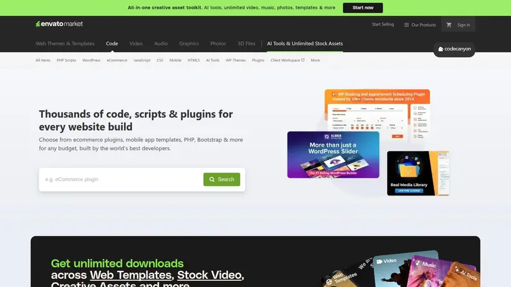The height and width of the screenshot is (287, 511).
Task: Open the Real Media Library image
Action: point(418,173)
